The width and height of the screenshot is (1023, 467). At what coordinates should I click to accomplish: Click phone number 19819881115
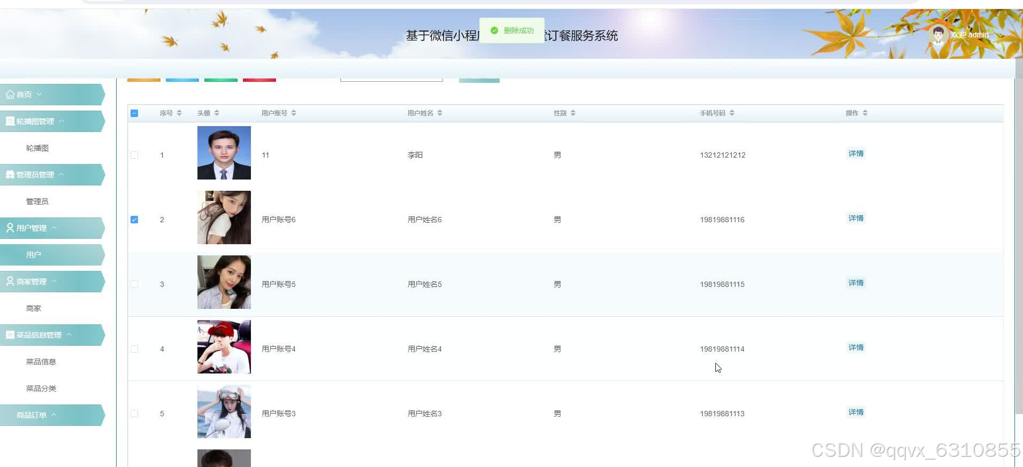pos(722,284)
